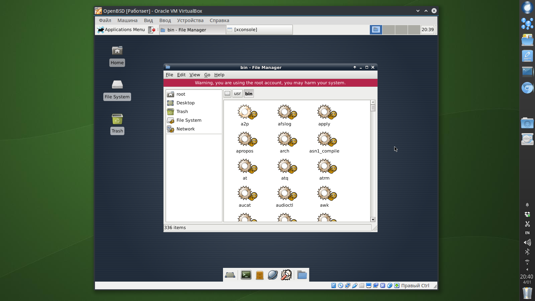Click the file list scrollbar down arrow

point(373,219)
